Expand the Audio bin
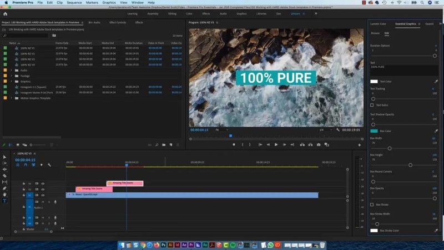Image resolution: width=444 pixels, height=250 pixels. 11,71
